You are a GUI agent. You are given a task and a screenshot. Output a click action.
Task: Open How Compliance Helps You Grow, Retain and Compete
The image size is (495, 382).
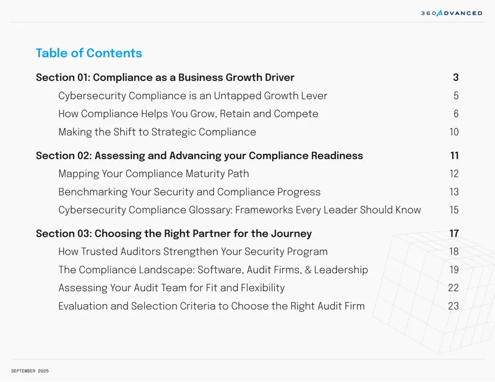tap(188, 114)
